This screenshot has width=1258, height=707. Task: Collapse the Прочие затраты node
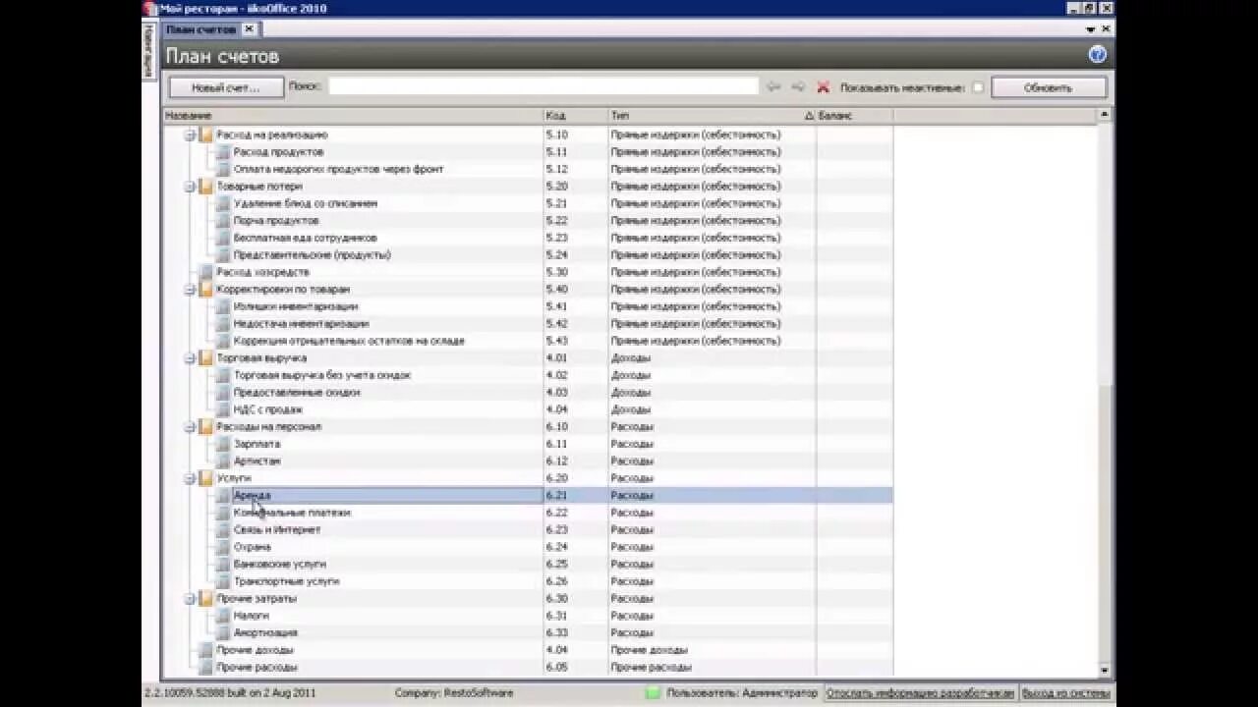click(191, 598)
